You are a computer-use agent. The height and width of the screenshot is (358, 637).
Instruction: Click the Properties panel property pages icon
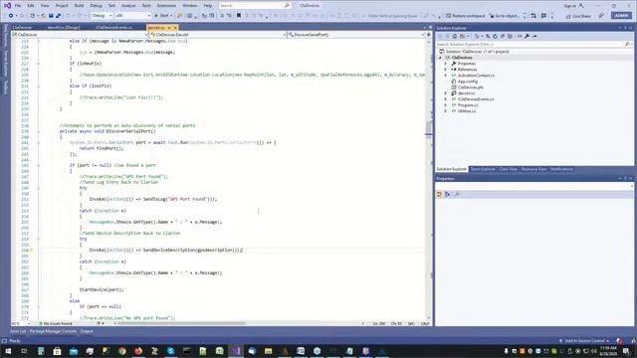coord(457,195)
